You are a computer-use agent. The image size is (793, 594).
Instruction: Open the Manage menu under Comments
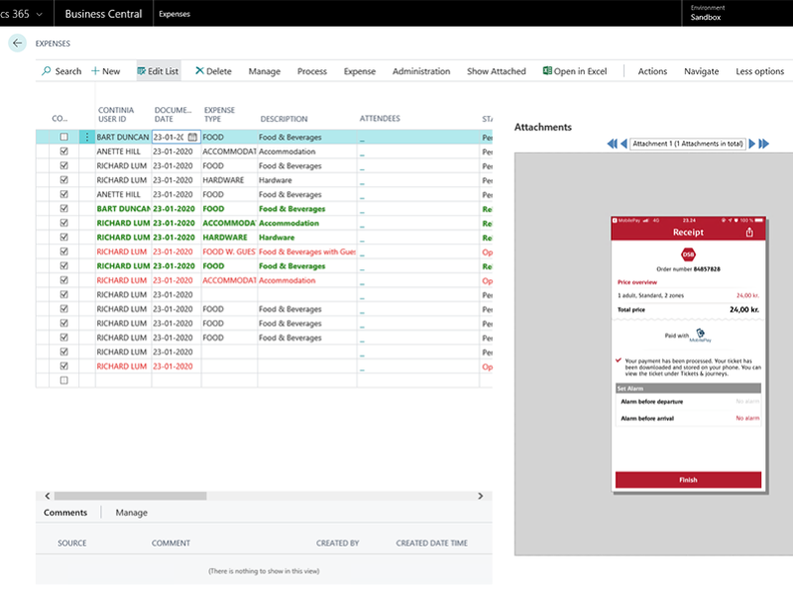(x=132, y=513)
